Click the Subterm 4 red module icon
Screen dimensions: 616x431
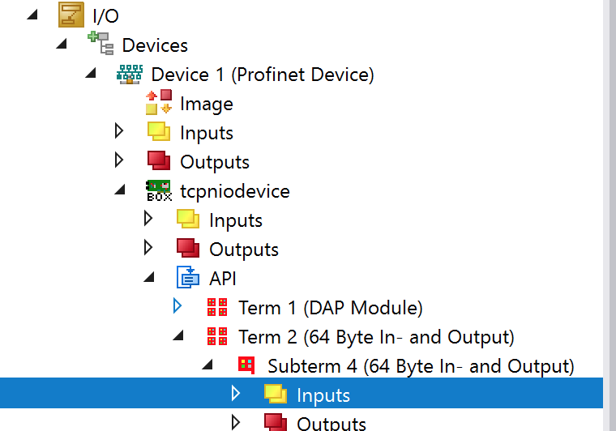point(246,365)
